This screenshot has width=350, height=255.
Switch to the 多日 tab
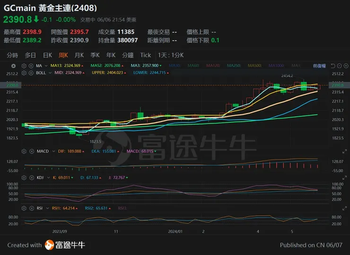click(x=30, y=55)
